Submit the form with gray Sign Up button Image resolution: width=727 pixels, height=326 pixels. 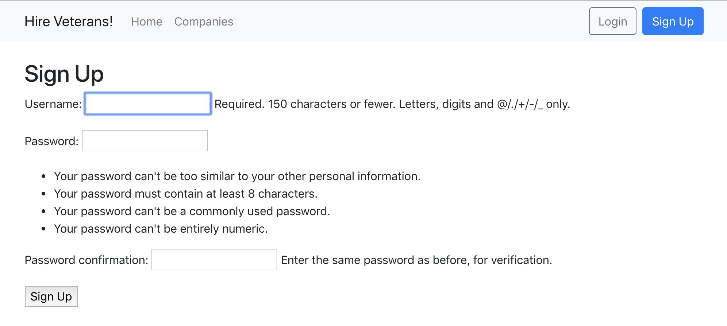click(x=51, y=296)
